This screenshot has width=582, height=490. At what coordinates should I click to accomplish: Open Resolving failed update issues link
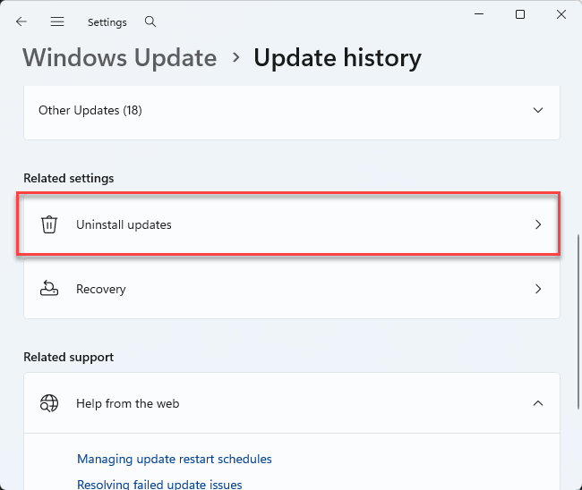tap(159, 484)
